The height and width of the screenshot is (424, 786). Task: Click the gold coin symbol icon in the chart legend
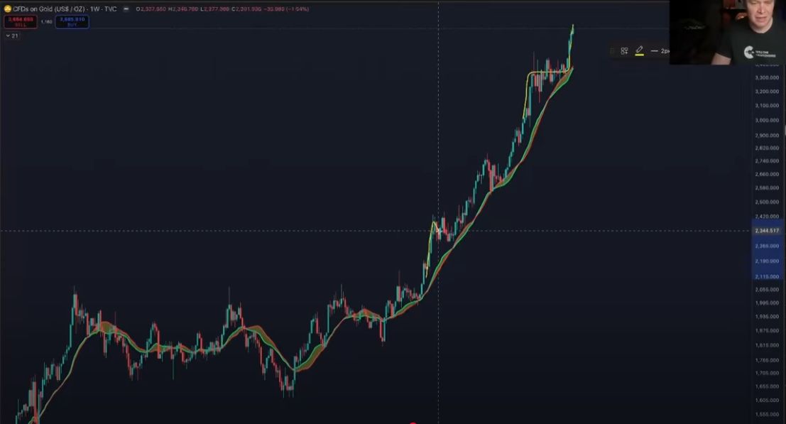coord(9,9)
